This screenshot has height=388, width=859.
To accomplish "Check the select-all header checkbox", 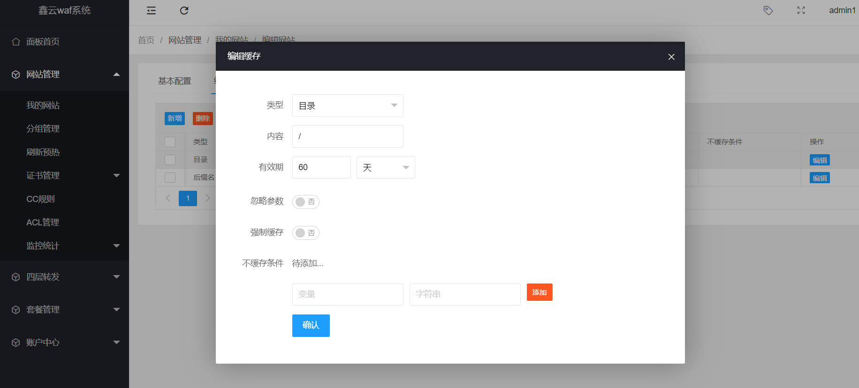I will tap(170, 142).
